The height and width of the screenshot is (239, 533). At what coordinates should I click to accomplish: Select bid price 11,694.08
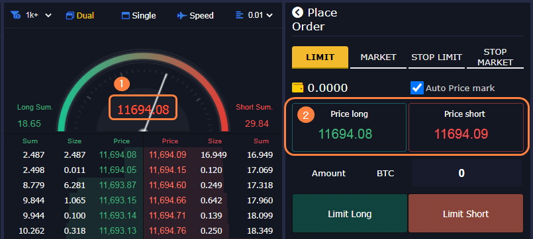tap(118, 155)
